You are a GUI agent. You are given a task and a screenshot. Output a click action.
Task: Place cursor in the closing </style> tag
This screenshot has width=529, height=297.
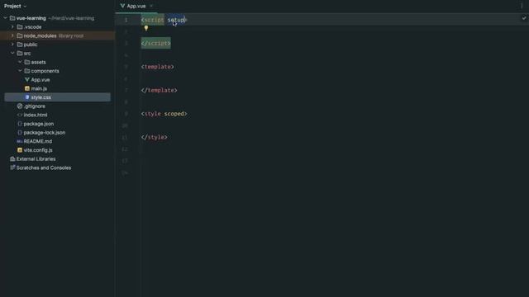155,137
